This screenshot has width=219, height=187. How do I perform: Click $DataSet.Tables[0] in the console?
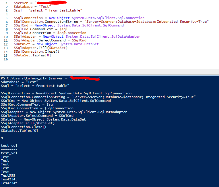tap(19, 131)
